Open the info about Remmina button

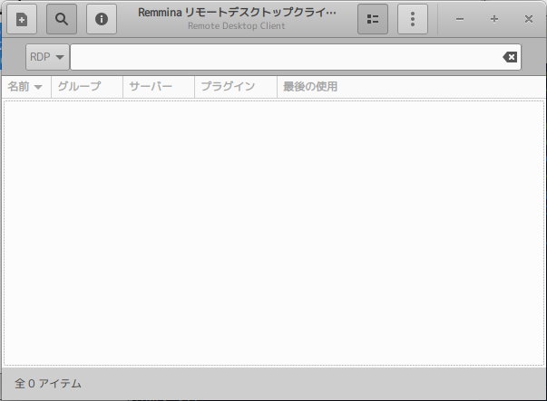click(102, 19)
